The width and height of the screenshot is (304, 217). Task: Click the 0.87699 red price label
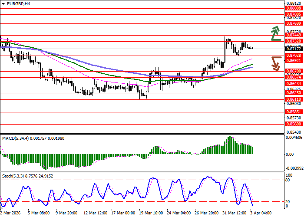coord(294,24)
